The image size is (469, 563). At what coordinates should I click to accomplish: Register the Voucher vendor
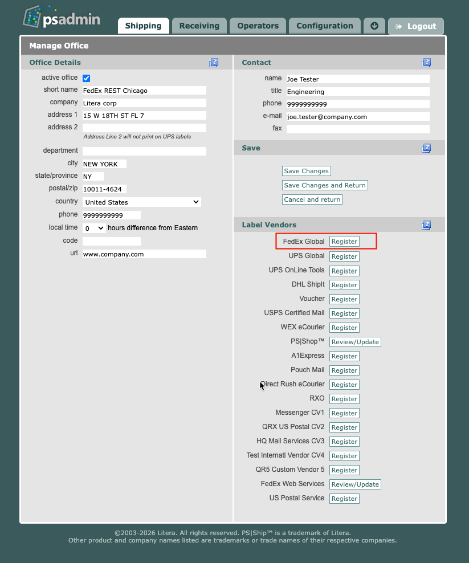click(x=344, y=299)
